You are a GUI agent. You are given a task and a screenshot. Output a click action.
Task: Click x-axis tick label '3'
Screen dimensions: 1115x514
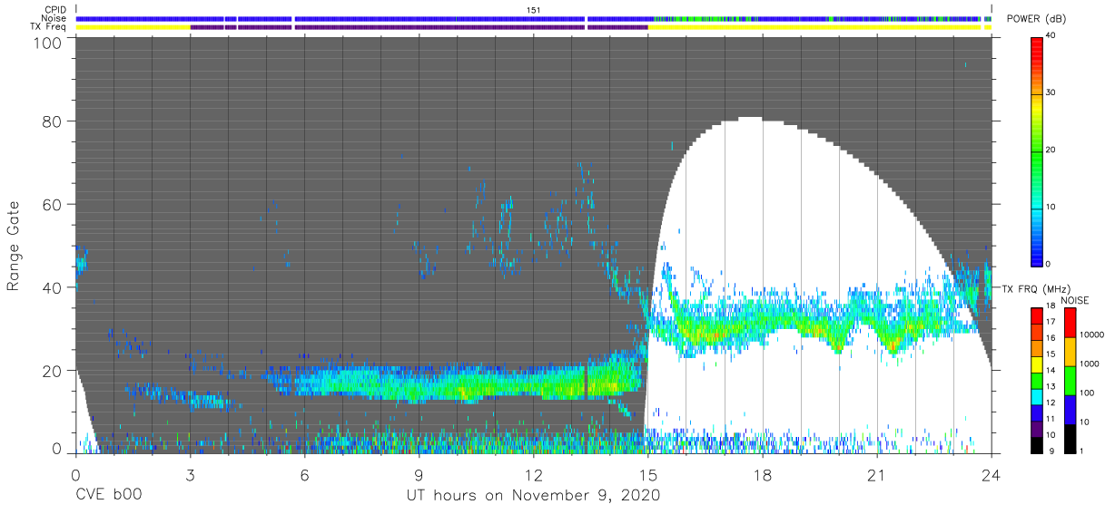[190, 474]
